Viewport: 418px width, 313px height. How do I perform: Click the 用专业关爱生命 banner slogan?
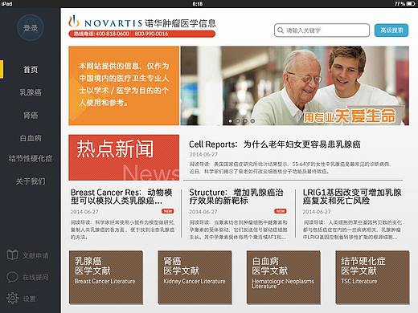350,116
